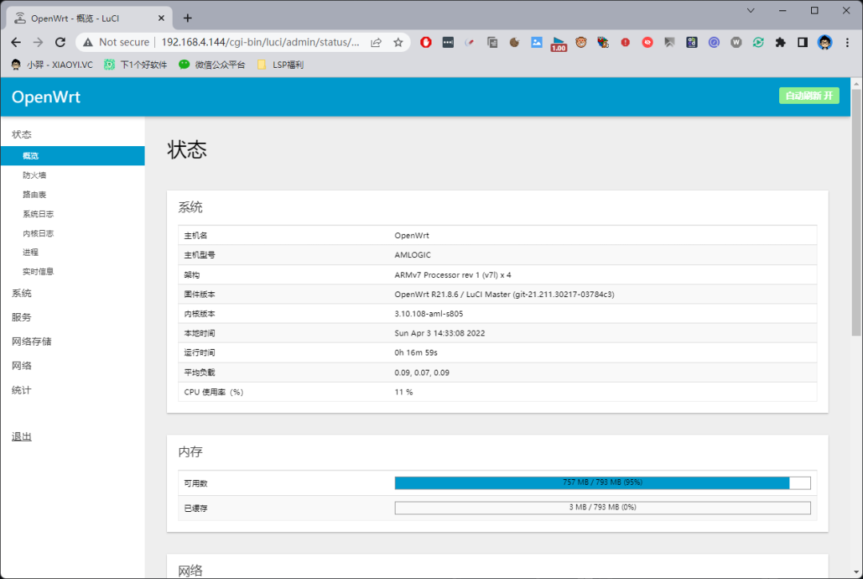Toggle the 自动刷新 auto-refresh switch
Image resolution: width=863 pixels, height=579 pixels.
(x=809, y=96)
